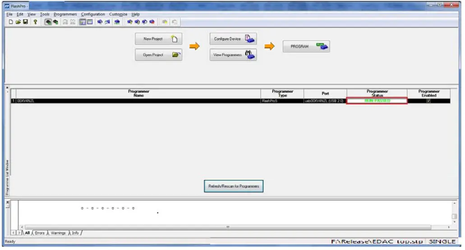Switch to the Info log tab

(x=75, y=233)
